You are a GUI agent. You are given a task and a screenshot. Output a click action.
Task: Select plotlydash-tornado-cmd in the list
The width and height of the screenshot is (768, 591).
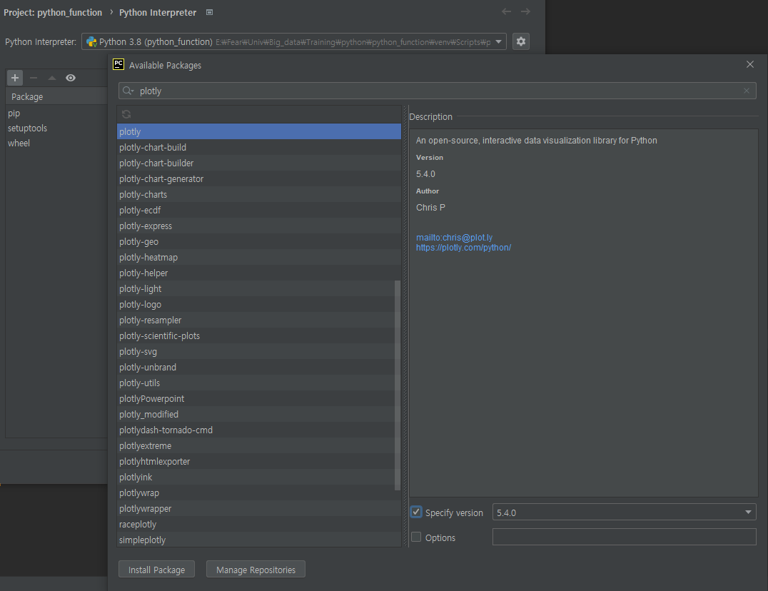point(256,430)
